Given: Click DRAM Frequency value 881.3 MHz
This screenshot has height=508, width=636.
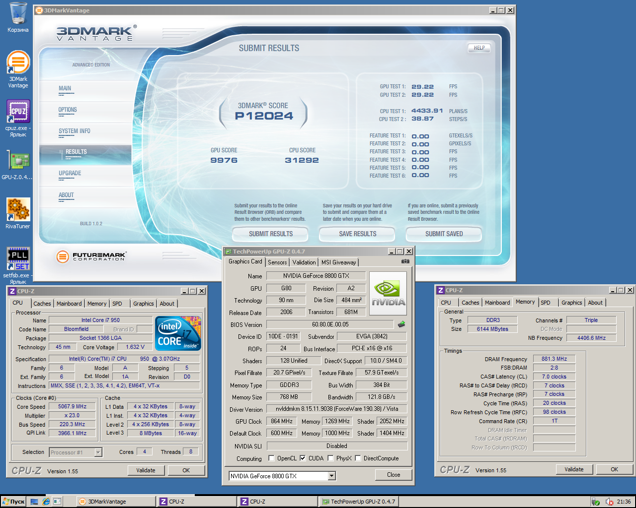Looking at the screenshot, I should point(555,359).
